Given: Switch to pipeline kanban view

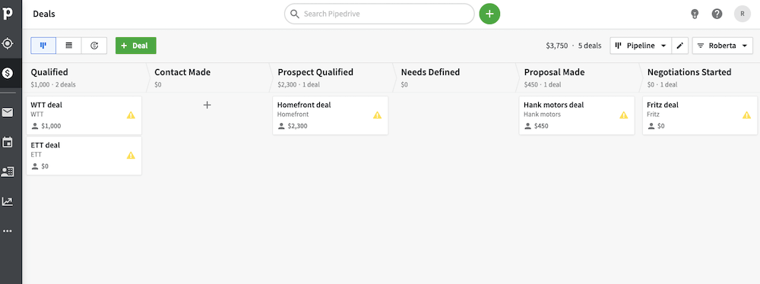Looking at the screenshot, I should (x=43, y=46).
